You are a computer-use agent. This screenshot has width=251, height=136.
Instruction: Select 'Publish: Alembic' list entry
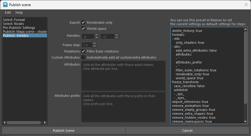[x=16, y=36]
